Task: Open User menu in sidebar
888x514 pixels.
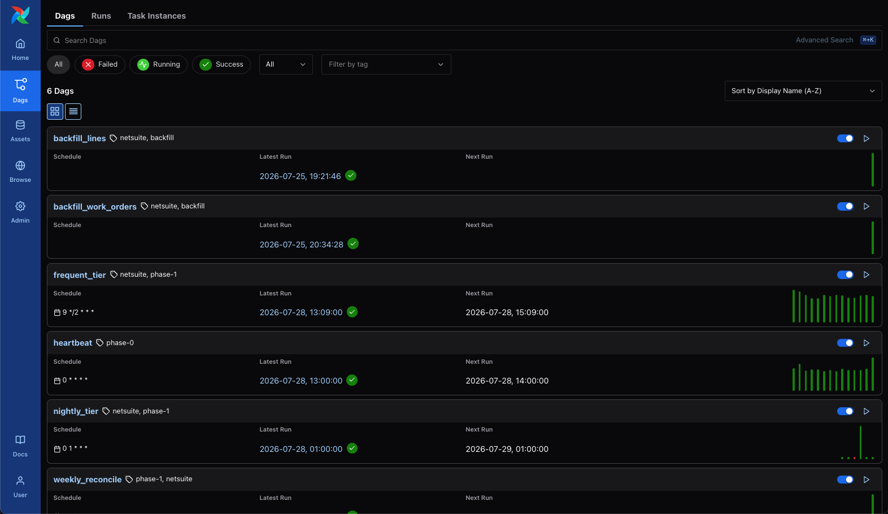Action: coord(20,487)
